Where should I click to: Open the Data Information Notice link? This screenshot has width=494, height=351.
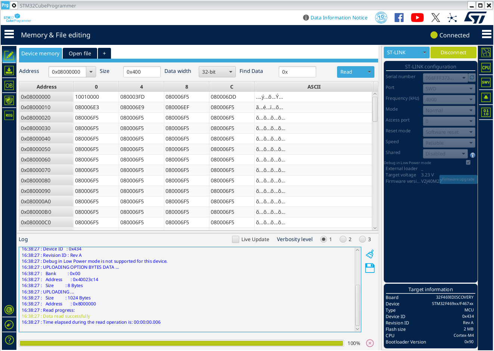pyautogui.click(x=339, y=18)
